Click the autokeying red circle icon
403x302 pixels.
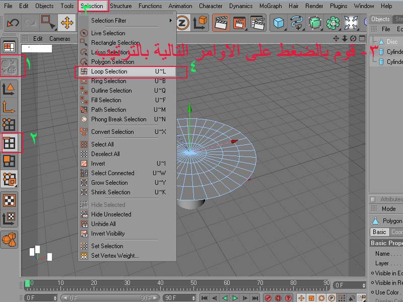278,298
